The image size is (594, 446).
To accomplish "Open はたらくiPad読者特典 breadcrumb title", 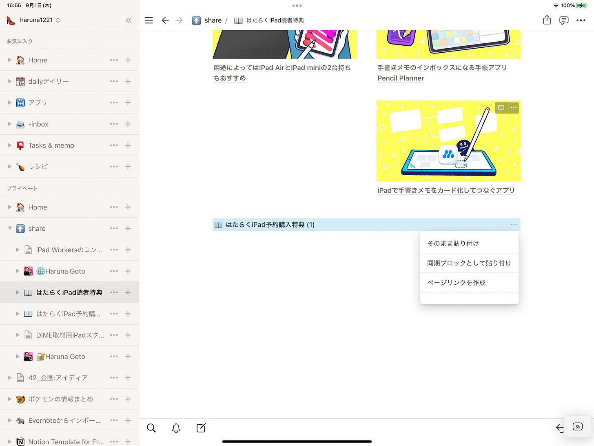I will click(x=269, y=20).
